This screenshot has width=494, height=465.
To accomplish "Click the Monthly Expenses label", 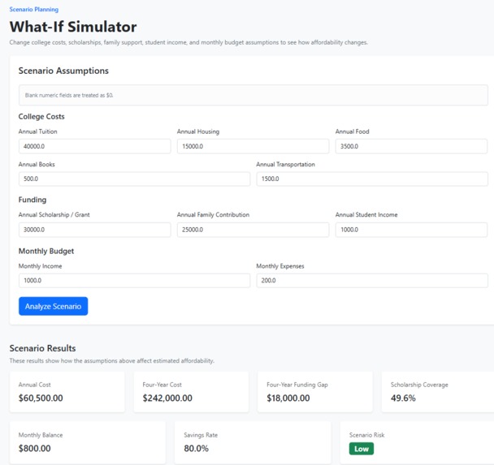I will (280, 266).
